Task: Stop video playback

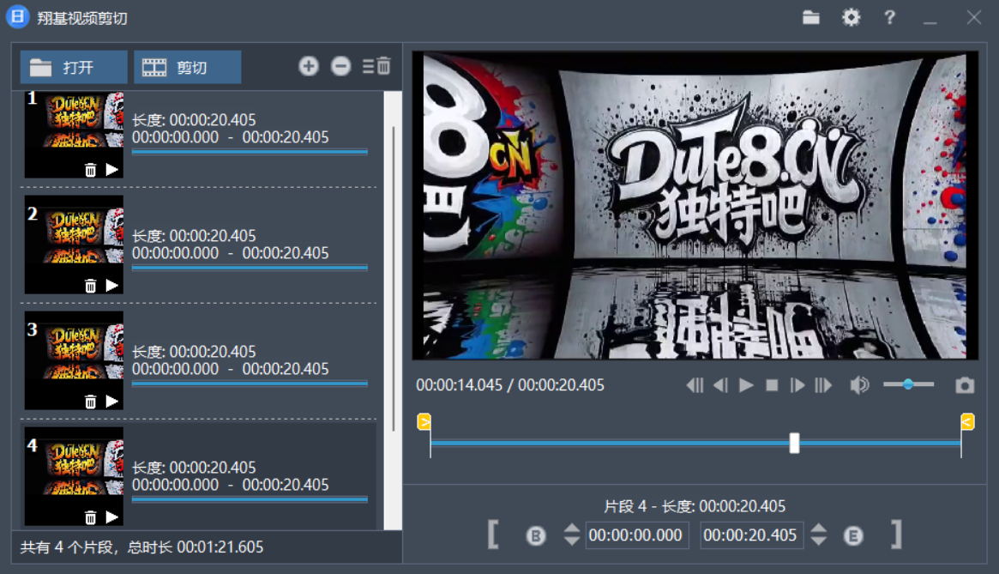Action: (772, 385)
